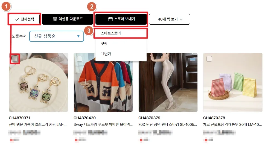271x157 pixels.
Task: Open the turtle keyring product thumbnail
Action: 38,83
